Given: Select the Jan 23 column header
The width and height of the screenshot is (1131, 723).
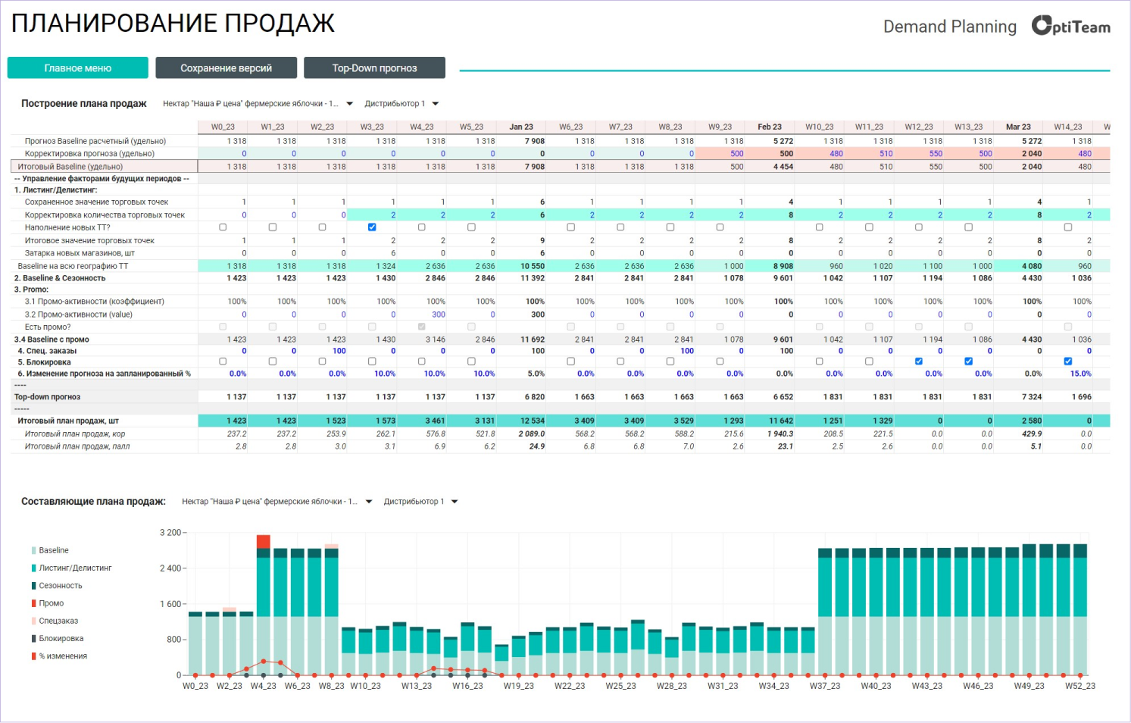Looking at the screenshot, I should tap(521, 127).
